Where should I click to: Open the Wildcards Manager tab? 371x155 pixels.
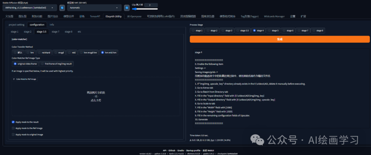(x=274, y=16)
